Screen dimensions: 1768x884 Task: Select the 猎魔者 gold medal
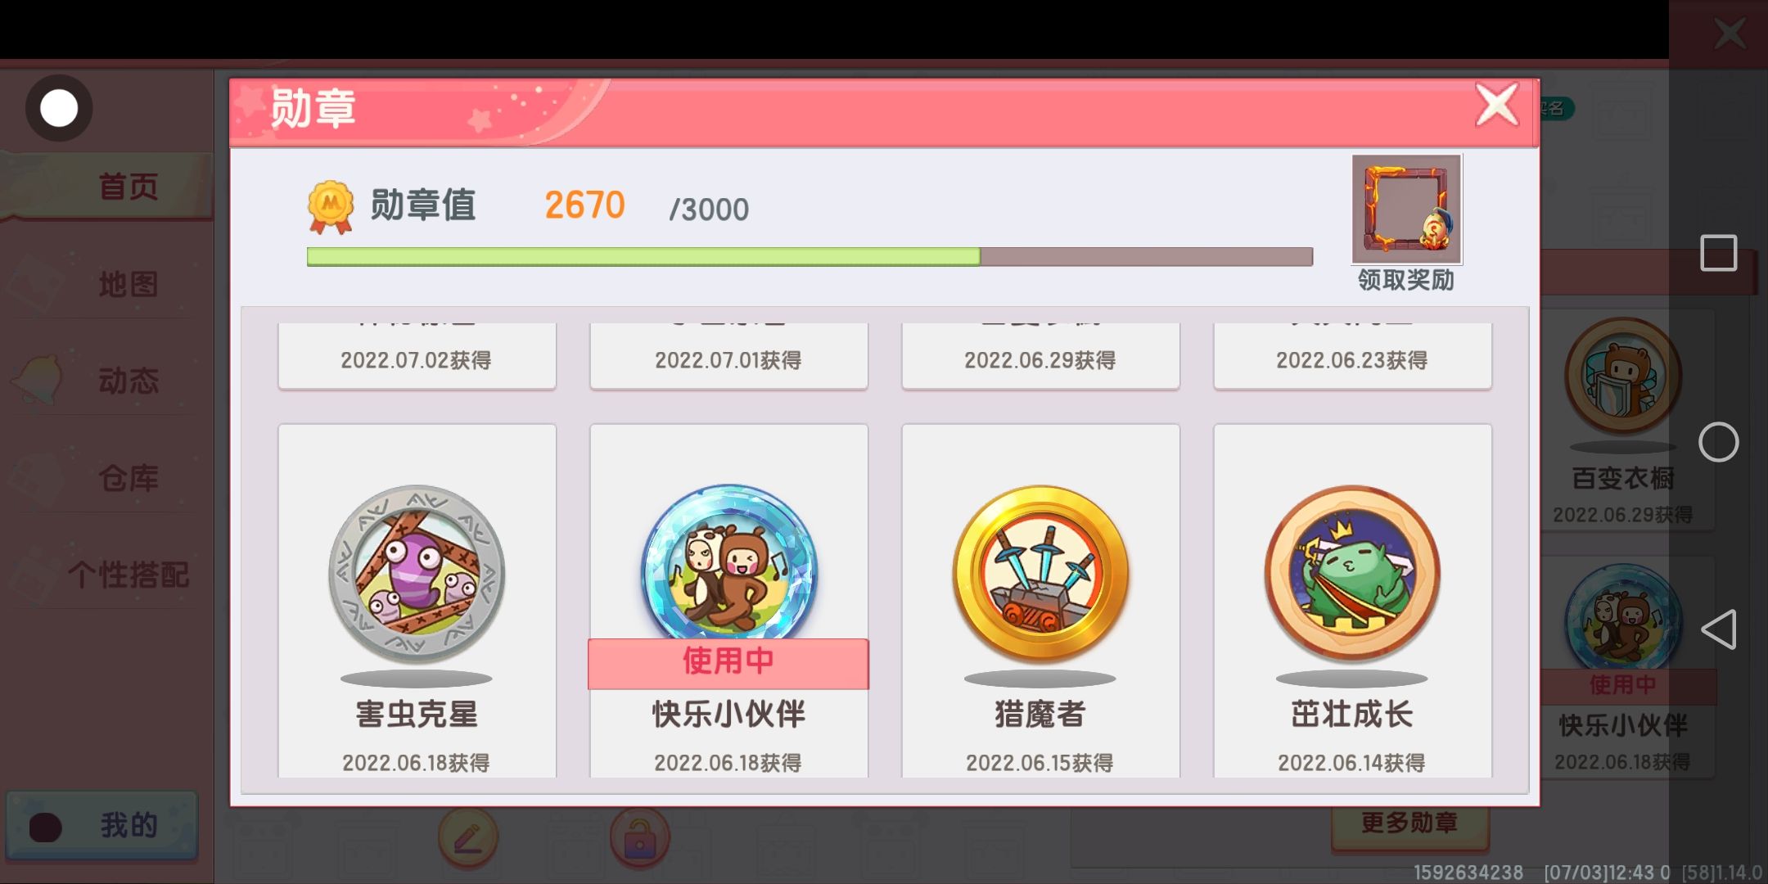1040,574
